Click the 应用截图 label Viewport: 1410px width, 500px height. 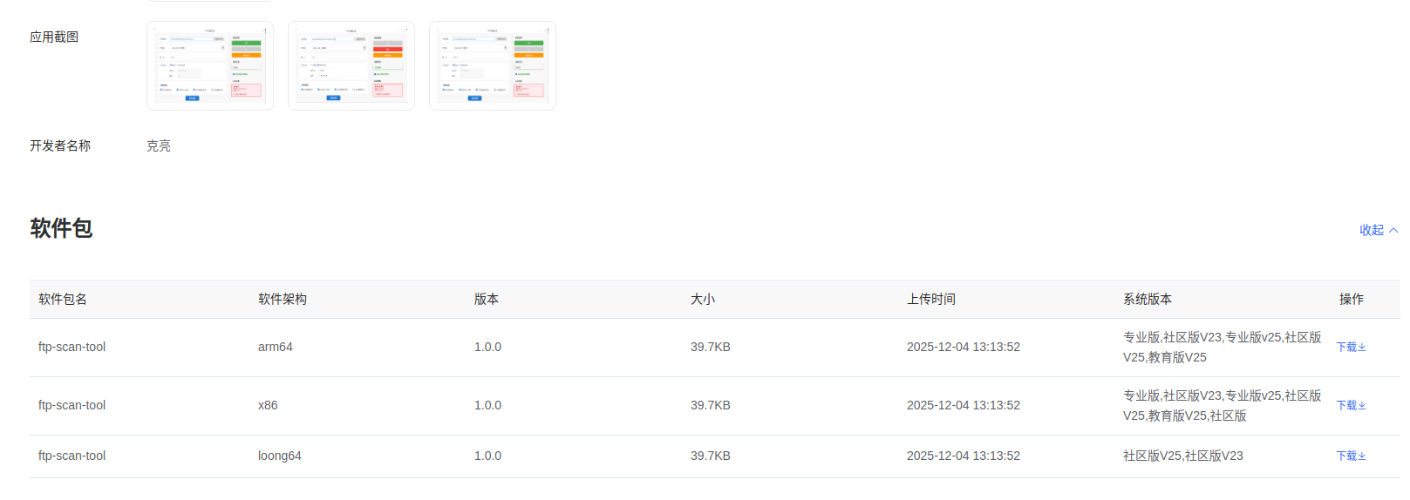pos(54,37)
